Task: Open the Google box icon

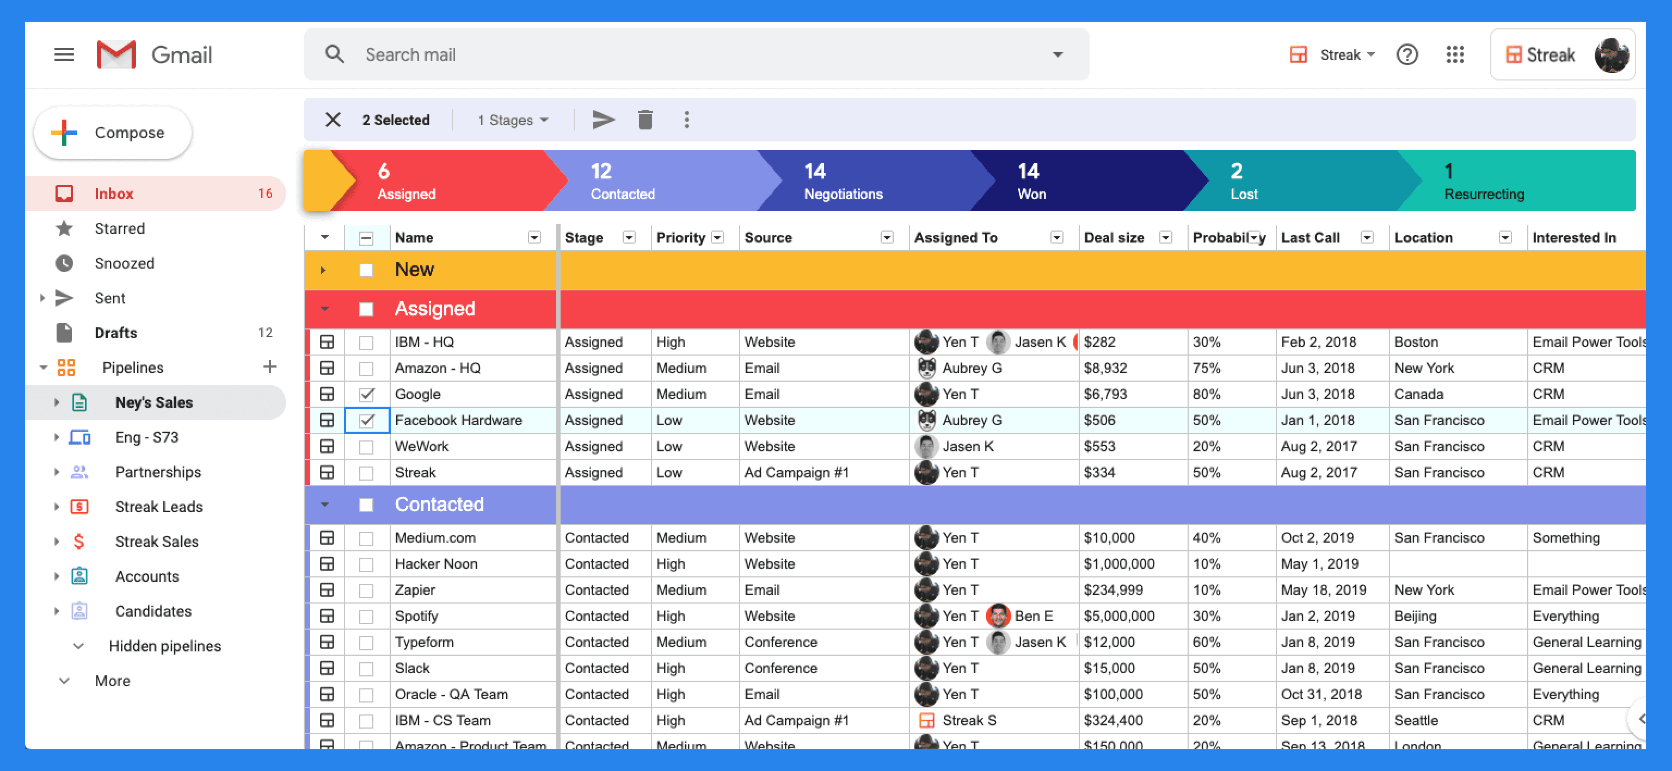Action: tap(327, 394)
